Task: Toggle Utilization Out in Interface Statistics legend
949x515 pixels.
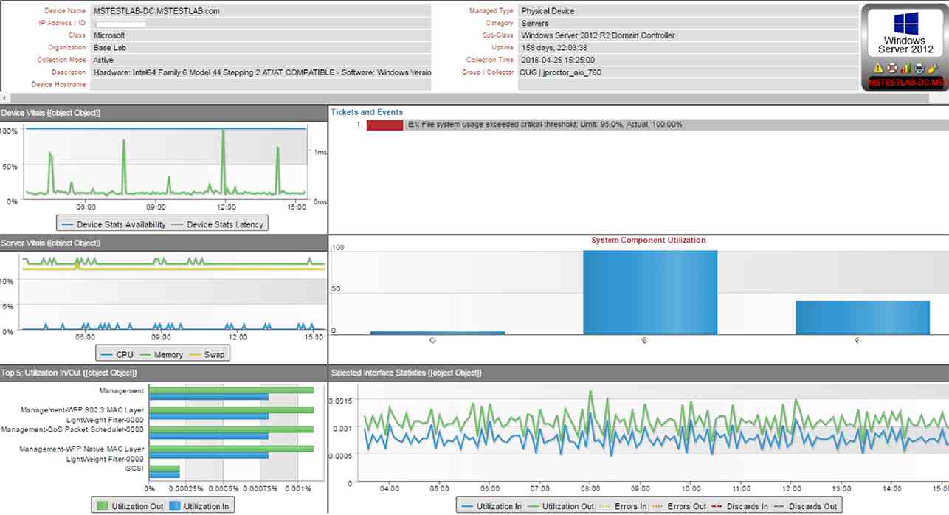Action: [x=562, y=507]
